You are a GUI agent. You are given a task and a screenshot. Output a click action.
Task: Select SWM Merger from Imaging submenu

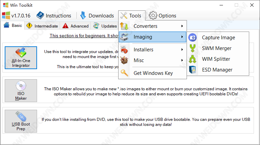218,48
